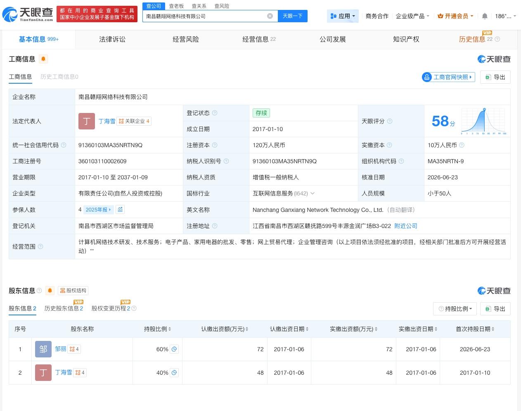Open the 股权结构 button
521x411 pixels.
coord(73,291)
